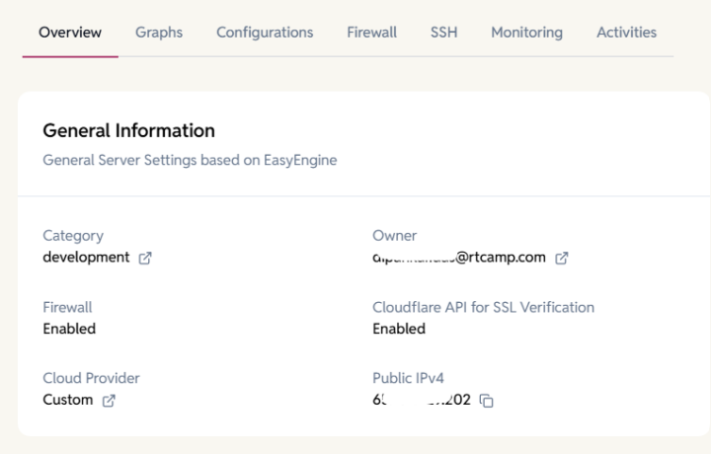Click the development category value
This screenshot has width=711, height=454.
point(86,258)
